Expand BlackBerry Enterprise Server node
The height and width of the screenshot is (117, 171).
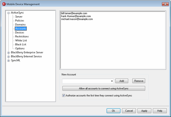pos(9,53)
